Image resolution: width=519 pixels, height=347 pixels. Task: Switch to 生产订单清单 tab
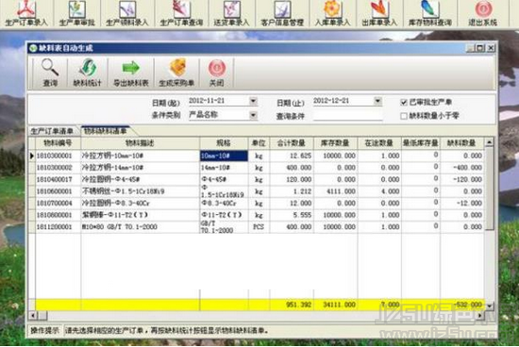[52, 131]
